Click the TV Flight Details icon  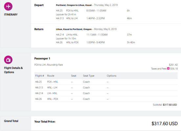click(x=8, y=60)
